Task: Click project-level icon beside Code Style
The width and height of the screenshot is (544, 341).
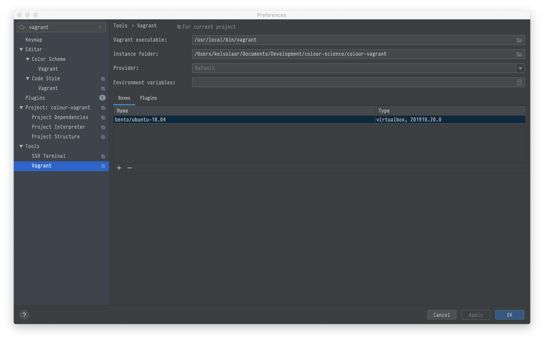Action: tap(103, 79)
